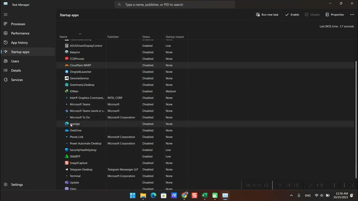Click Telegram Messenger LLP publisher cell

(123, 169)
